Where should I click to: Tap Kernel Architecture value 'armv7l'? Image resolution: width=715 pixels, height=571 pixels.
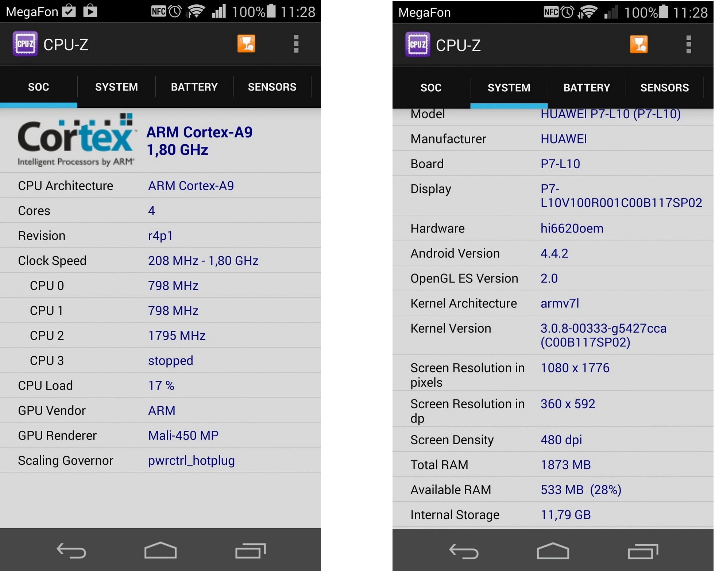pos(560,303)
